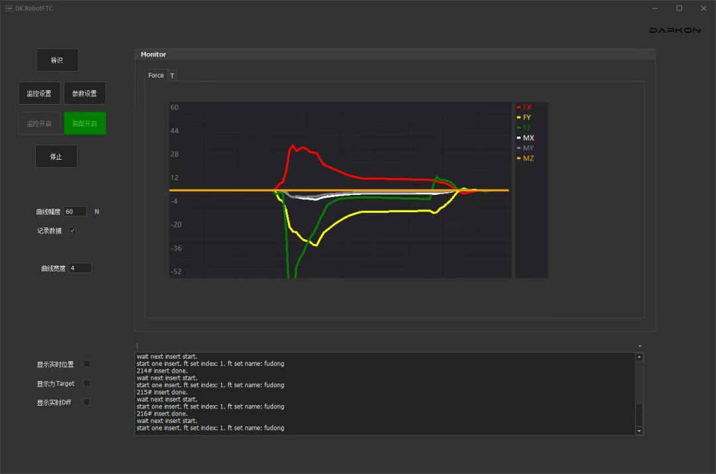Click the yellow FY curve minimum
This screenshot has width=716, height=474.
pyautogui.click(x=316, y=245)
